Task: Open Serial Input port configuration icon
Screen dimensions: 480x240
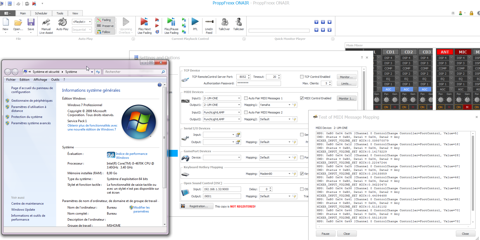Action: point(238,135)
